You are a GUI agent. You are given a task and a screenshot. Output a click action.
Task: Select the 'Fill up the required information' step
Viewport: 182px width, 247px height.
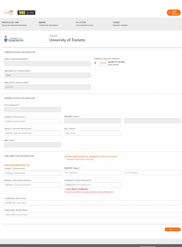(14, 24)
